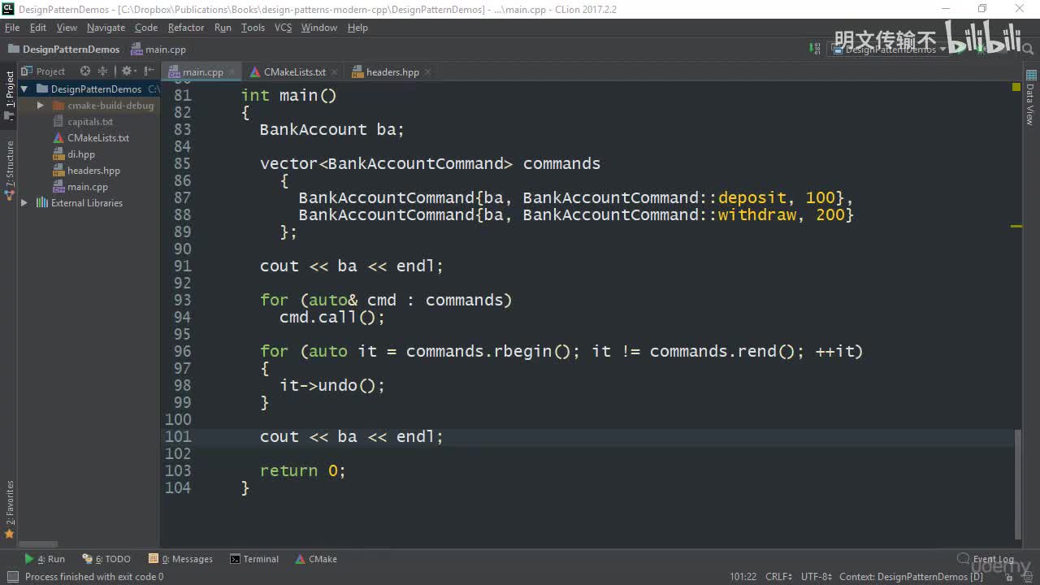This screenshot has height=585, width=1040.
Task: Open the Edit menu
Action: tap(38, 28)
